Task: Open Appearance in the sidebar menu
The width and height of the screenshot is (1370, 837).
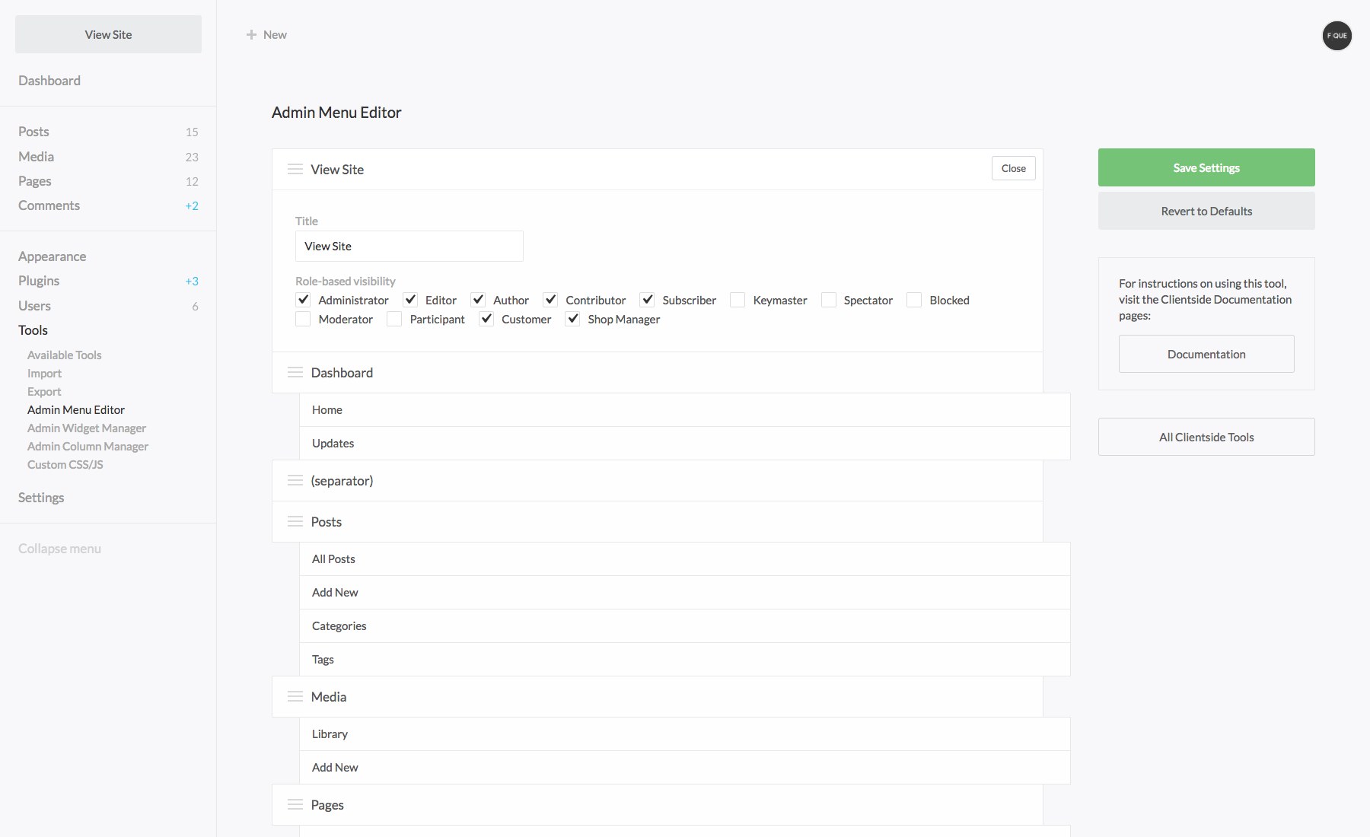Action: (52, 256)
